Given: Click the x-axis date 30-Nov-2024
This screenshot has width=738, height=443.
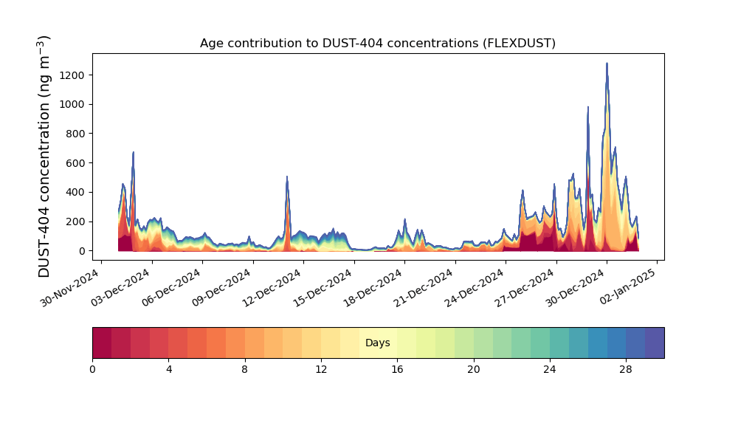Looking at the screenshot, I should (x=69, y=288).
